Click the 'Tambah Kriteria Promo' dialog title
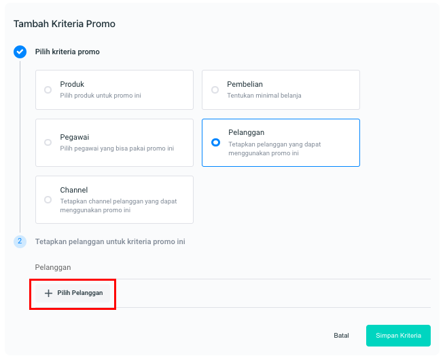The height and width of the screenshot is (356, 445). click(65, 24)
